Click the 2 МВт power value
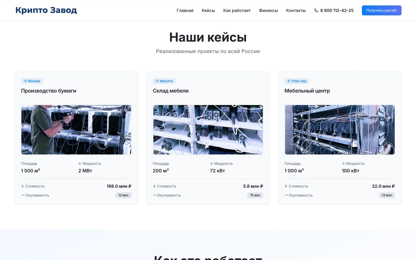The image size is (416, 260). coord(85,171)
